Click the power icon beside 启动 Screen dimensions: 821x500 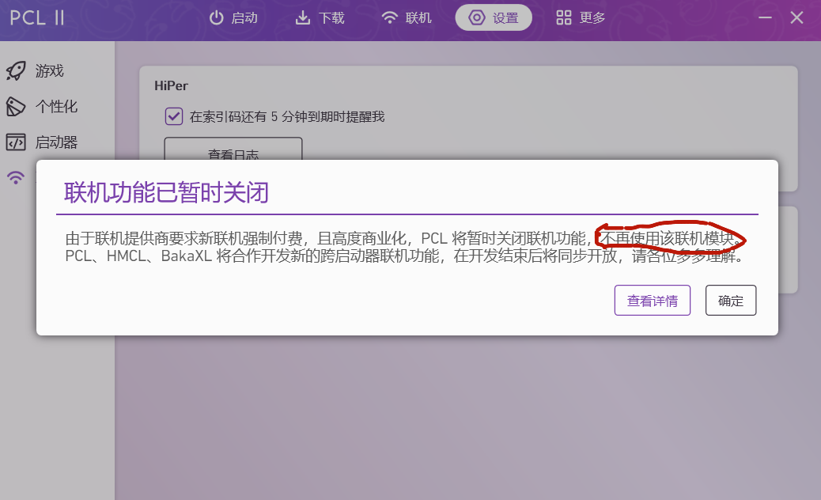215,17
